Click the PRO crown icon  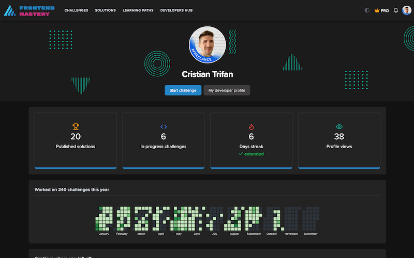[x=377, y=10]
